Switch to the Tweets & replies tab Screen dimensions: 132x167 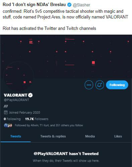(53, 136)
